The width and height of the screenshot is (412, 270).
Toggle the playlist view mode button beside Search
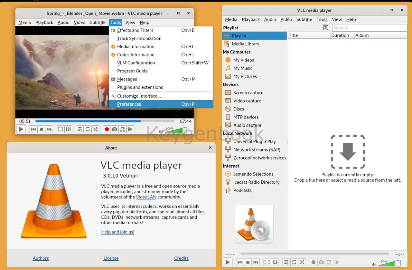(325, 28)
